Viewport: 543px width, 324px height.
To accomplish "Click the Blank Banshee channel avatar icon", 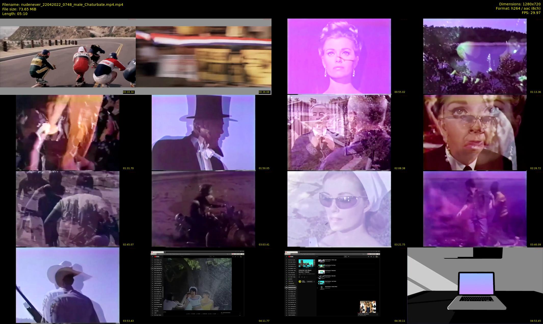I will pos(300,282).
